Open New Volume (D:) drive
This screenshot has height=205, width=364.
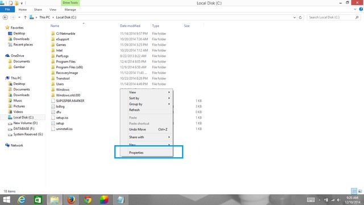coord(25,123)
